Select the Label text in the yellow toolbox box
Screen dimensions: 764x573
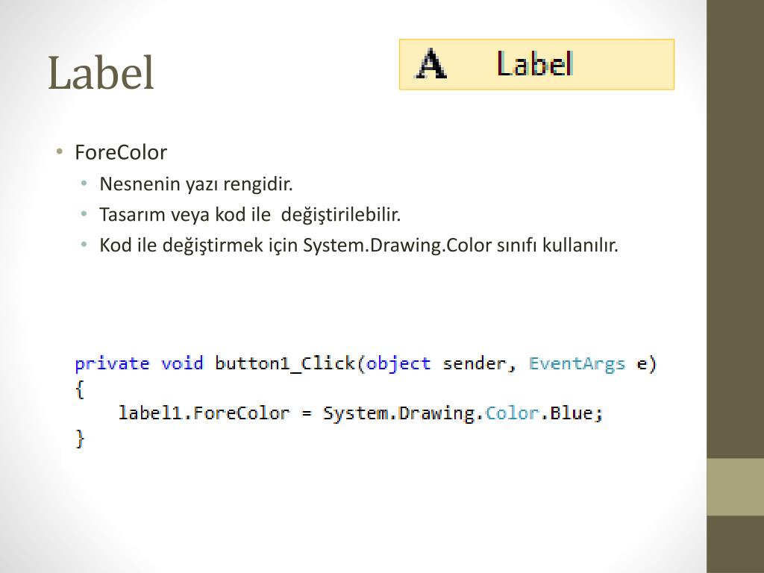coord(534,64)
